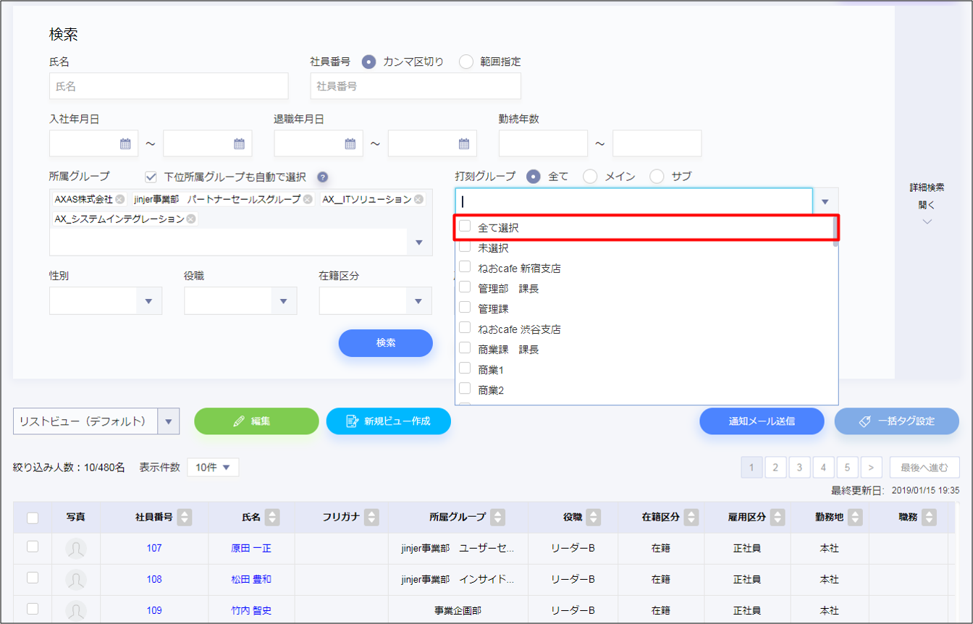The width and height of the screenshot is (973, 624).
Task: Choose ねおcafe 新宿支店 from the dropdown list
Action: coord(519,269)
